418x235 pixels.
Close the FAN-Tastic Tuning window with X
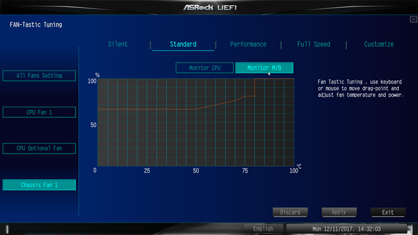click(413, 19)
